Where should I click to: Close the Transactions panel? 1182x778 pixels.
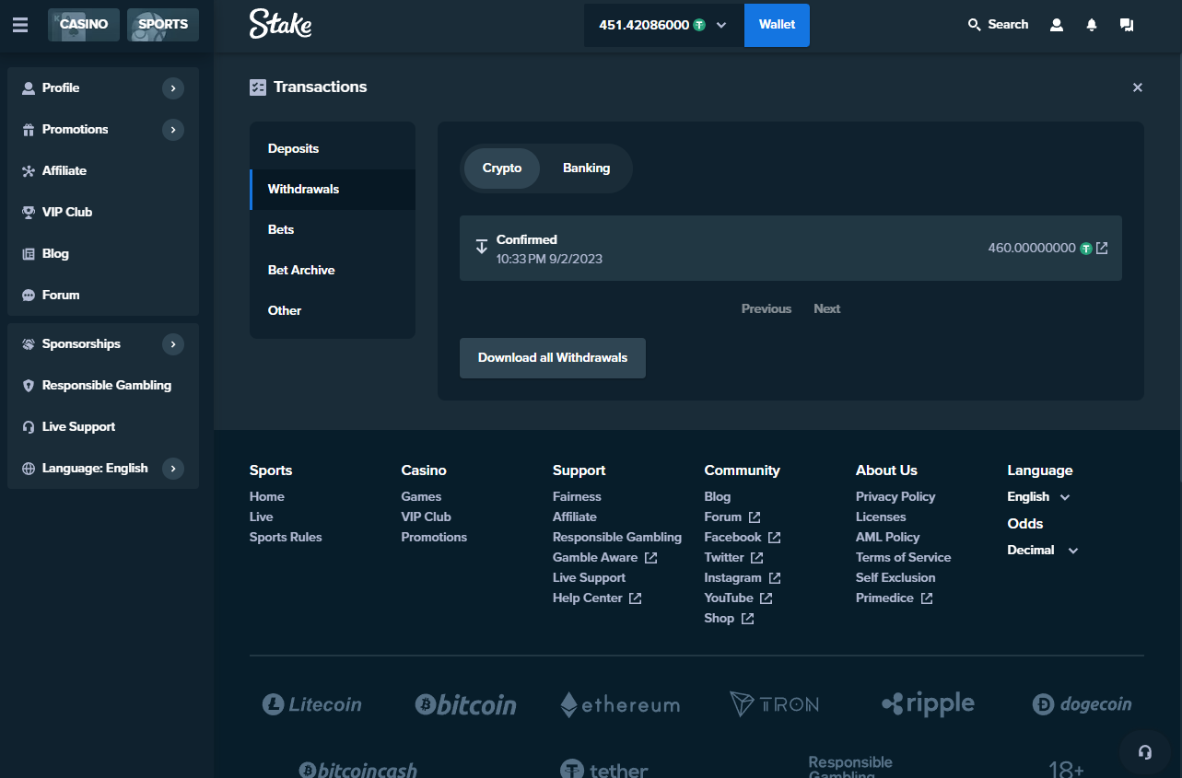[1138, 87]
